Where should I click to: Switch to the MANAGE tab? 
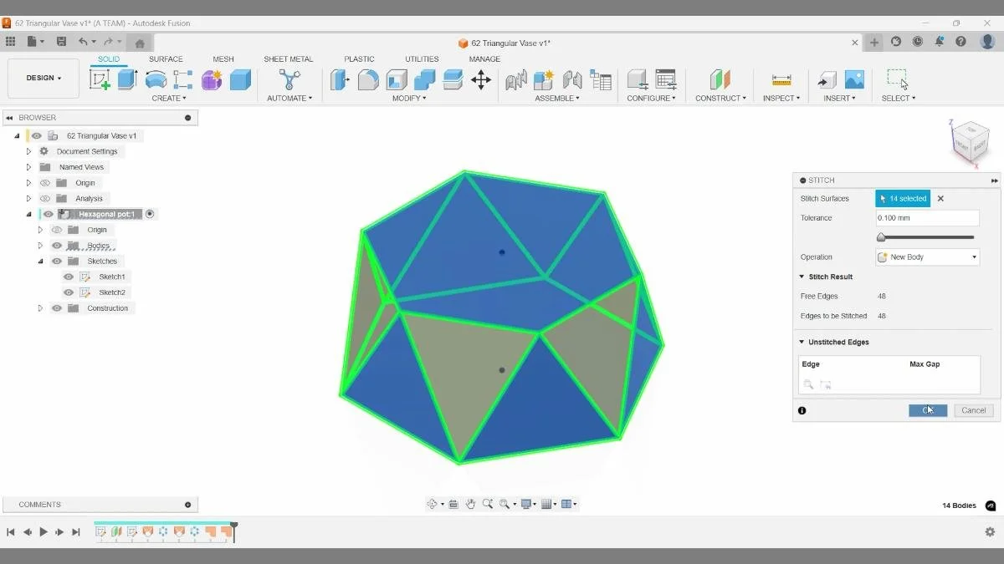484,59
